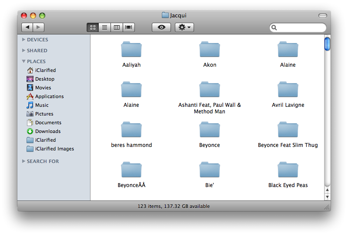Image resolution: width=348 pixels, height=235 pixels.
Task: Click the Spotlight search field
Action: click(x=301, y=27)
